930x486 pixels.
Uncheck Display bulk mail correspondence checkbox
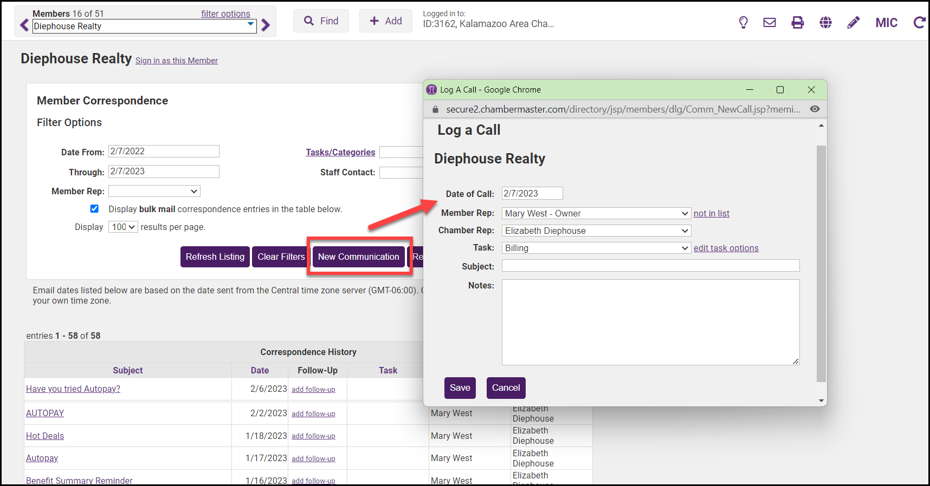coord(94,209)
